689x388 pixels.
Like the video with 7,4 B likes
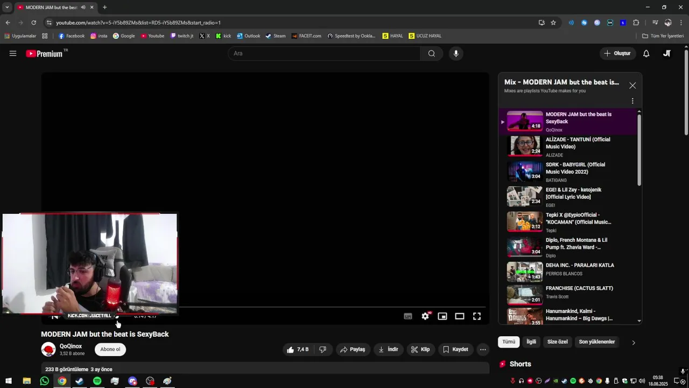pyautogui.click(x=298, y=349)
